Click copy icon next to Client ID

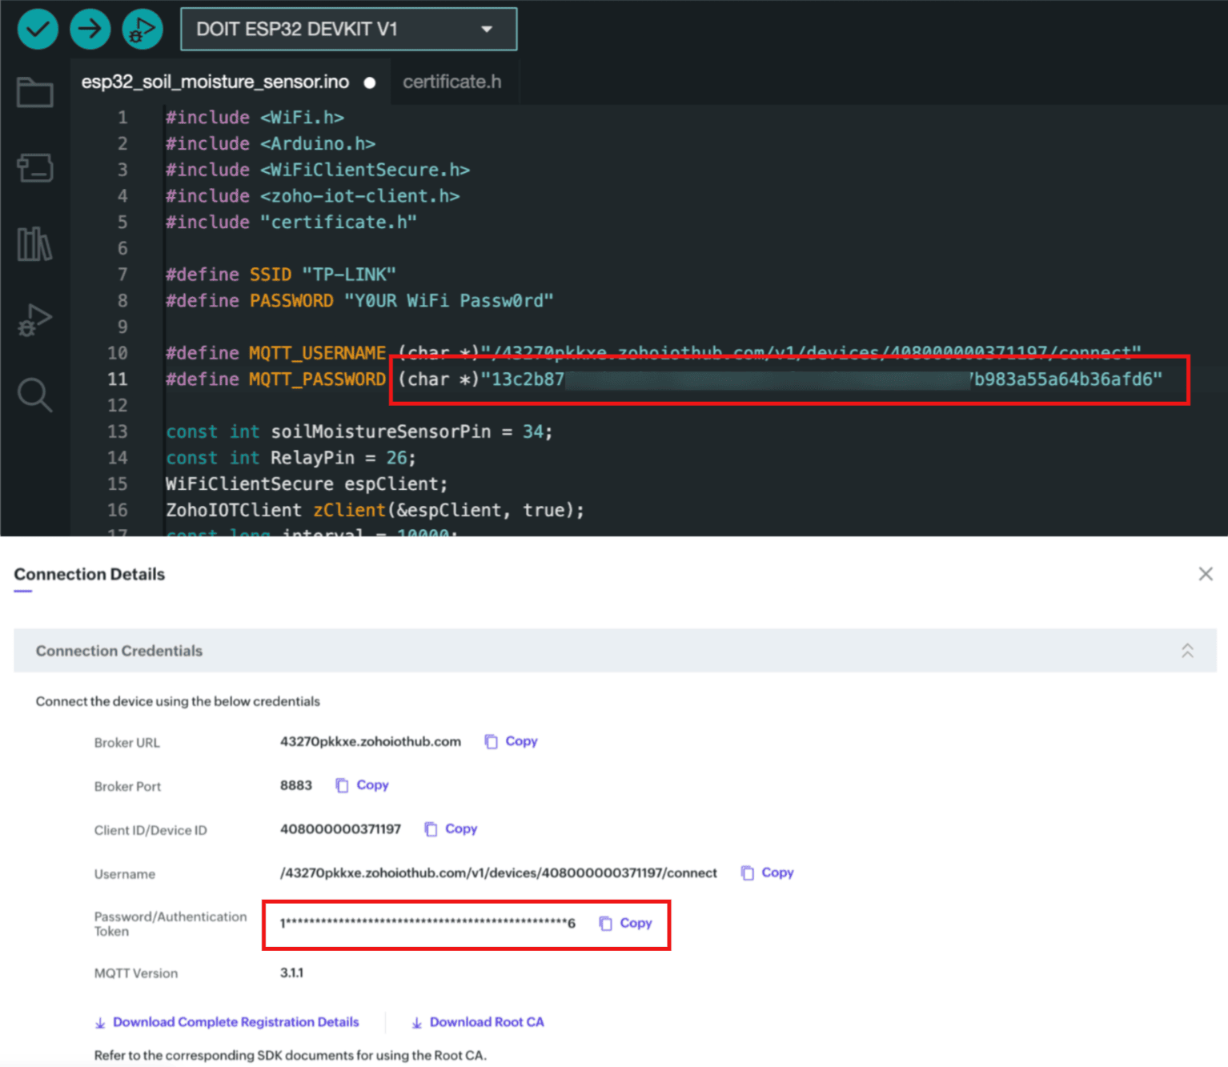[x=431, y=829]
